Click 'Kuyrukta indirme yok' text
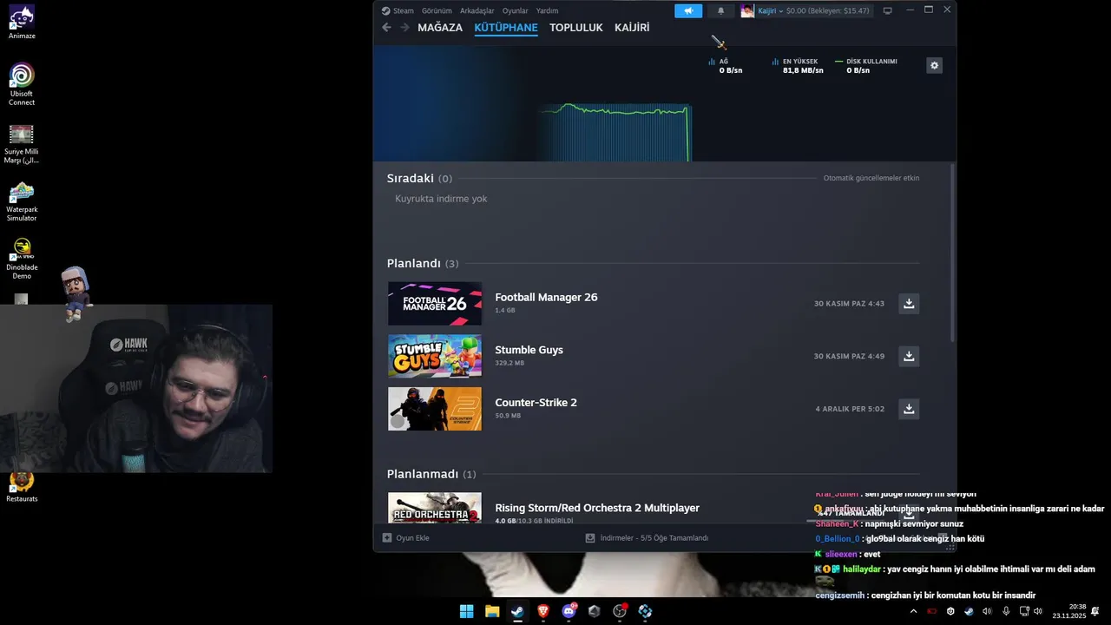This screenshot has height=625, width=1111. pyautogui.click(x=441, y=199)
